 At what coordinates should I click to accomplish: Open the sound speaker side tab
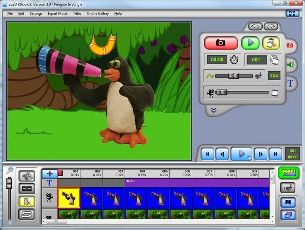click(290, 65)
